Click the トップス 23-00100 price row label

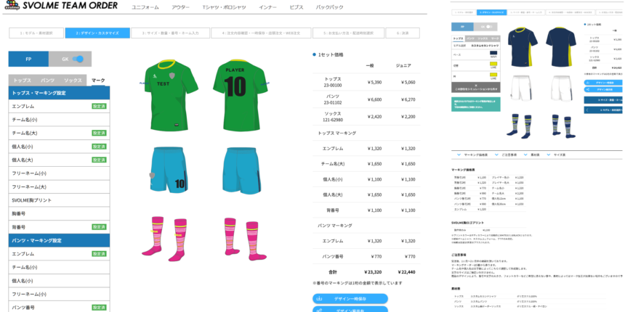click(333, 82)
